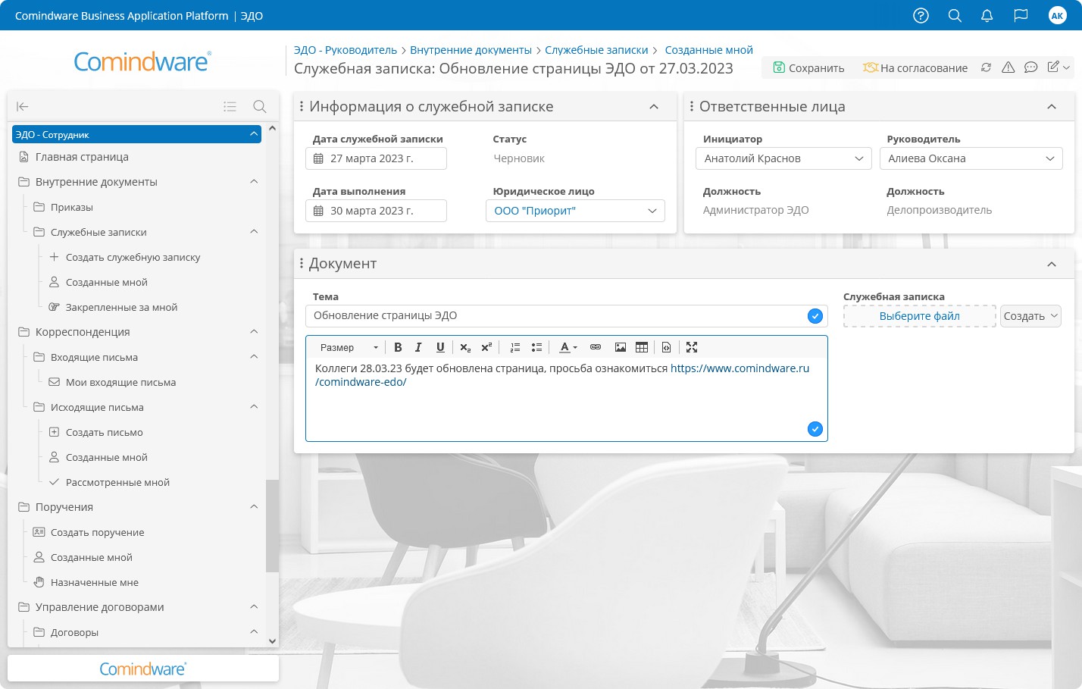Insert a hyperlink in the editor
The image size is (1082, 689).
click(596, 347)
